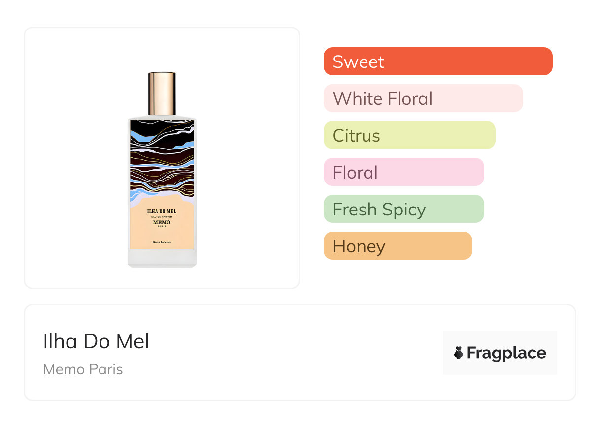The width and height of the screenshot is (600, 425).
Task: Click the Fresh Spicy label text
Action: coord(379,210)
